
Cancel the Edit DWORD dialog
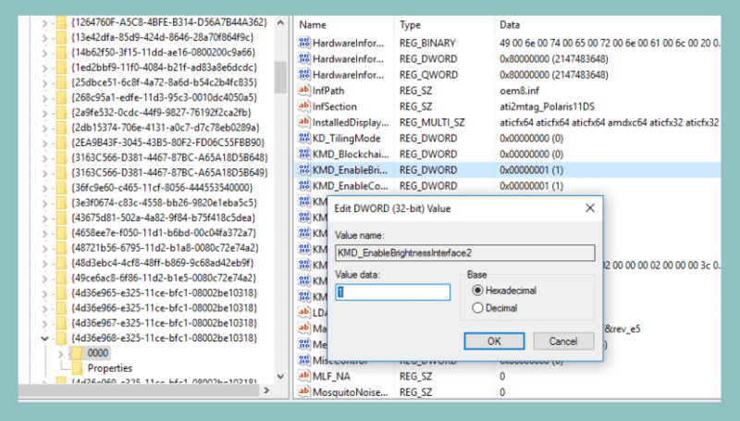[563, 341]
